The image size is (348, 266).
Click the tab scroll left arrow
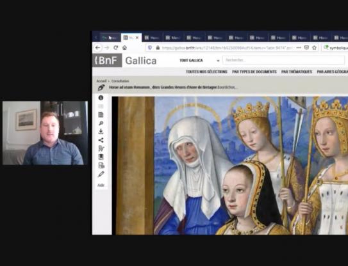(96, 38)
